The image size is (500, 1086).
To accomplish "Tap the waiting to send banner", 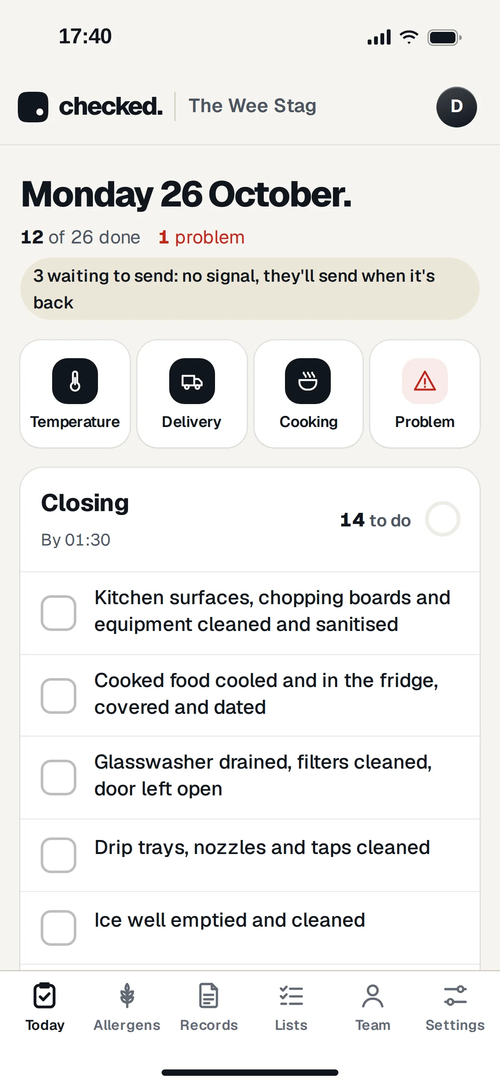I will [x=250, y=289].
